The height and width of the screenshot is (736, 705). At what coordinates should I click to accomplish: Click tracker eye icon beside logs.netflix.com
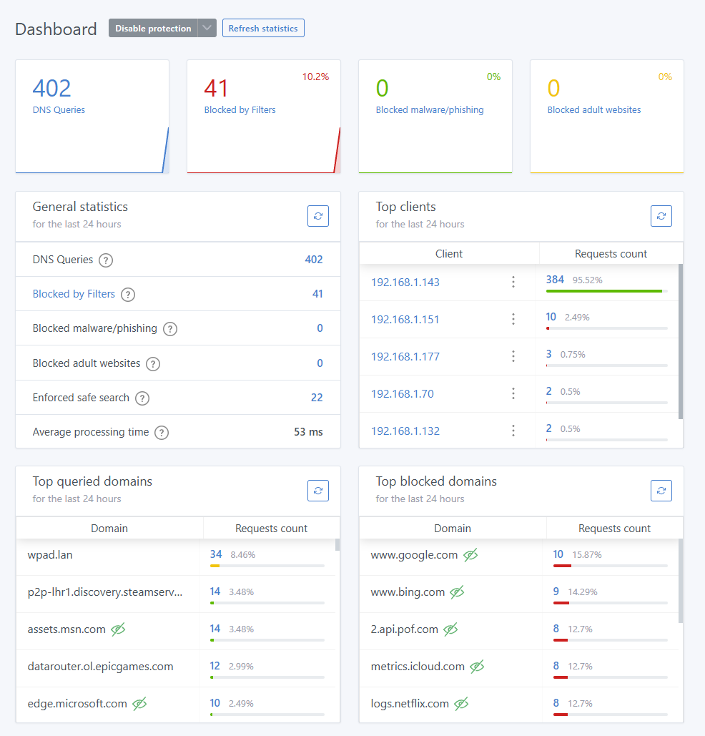coord(462,704)
